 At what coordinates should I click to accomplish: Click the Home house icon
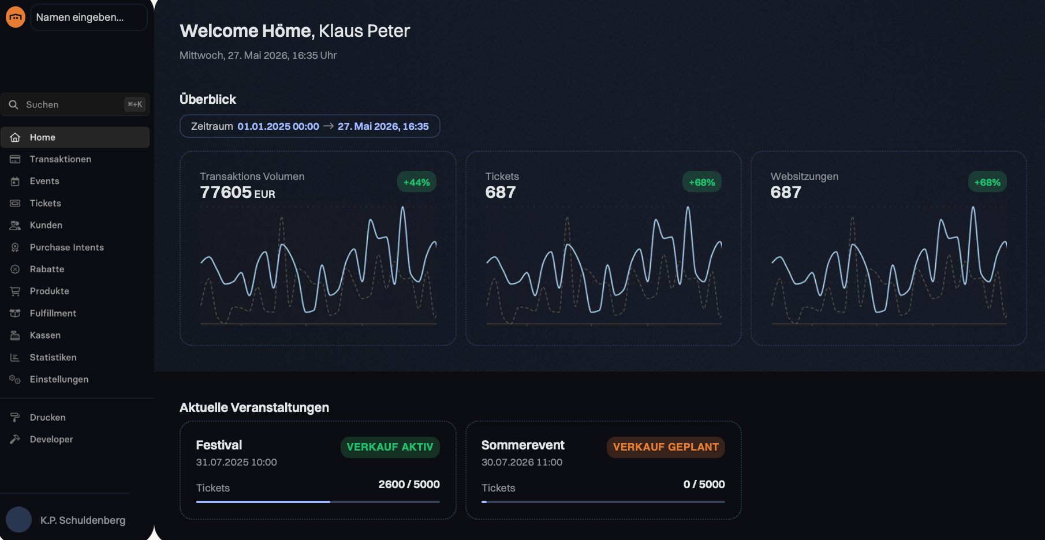pos(15,137)
